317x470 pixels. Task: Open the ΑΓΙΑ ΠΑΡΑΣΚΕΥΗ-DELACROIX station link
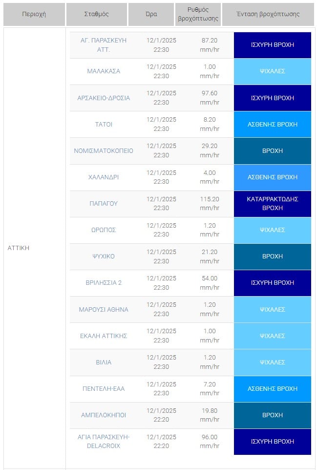(104, 442)
